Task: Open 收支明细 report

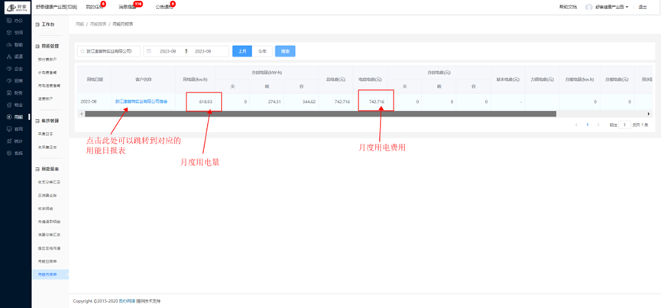Action: pos(46,209)
